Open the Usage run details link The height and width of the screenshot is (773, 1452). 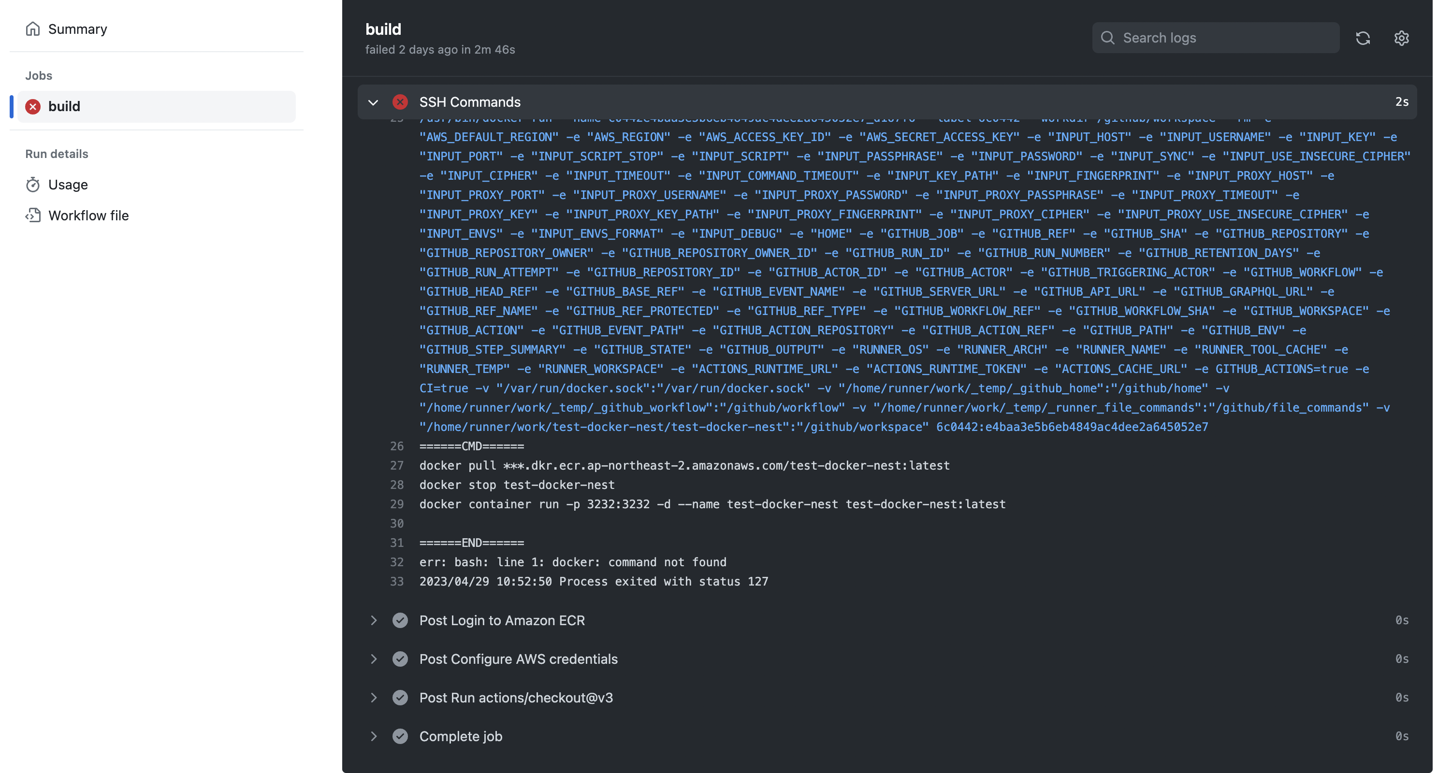(68, 184)
